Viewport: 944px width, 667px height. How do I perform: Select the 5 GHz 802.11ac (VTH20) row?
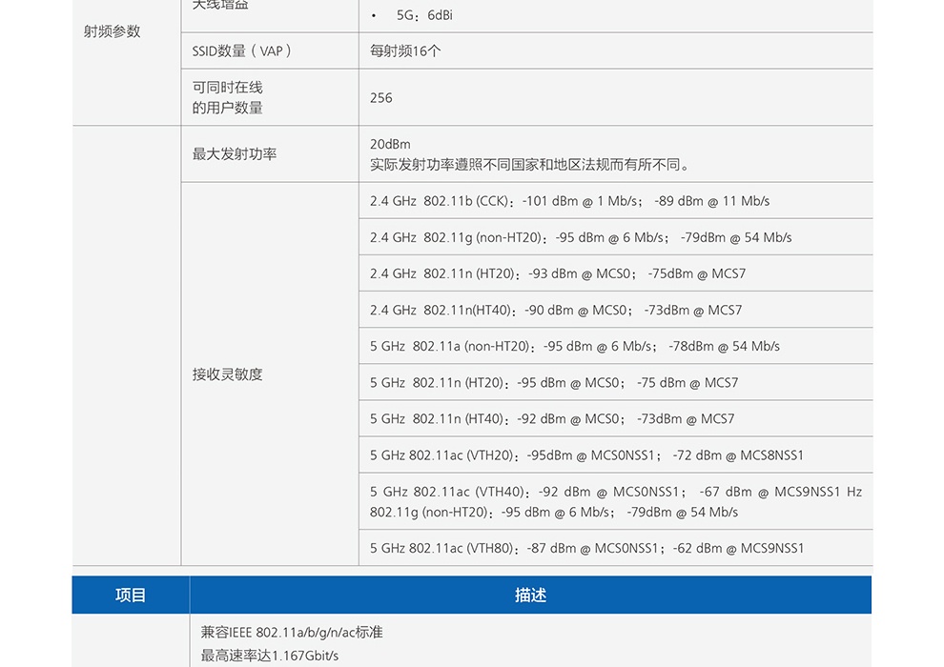(x=586, y=455)
